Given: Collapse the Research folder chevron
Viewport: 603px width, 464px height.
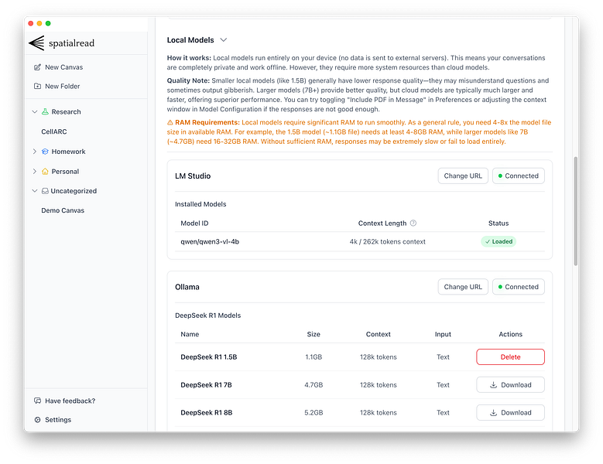Looking at the screenshot, I should click(35, 112).
